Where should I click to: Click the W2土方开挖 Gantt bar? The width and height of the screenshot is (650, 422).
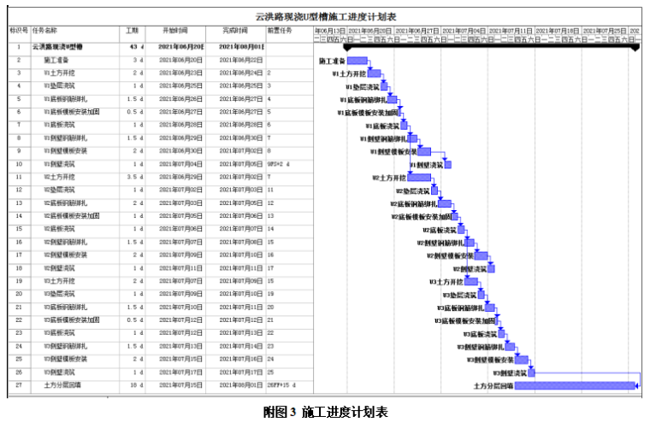point(419,177)
